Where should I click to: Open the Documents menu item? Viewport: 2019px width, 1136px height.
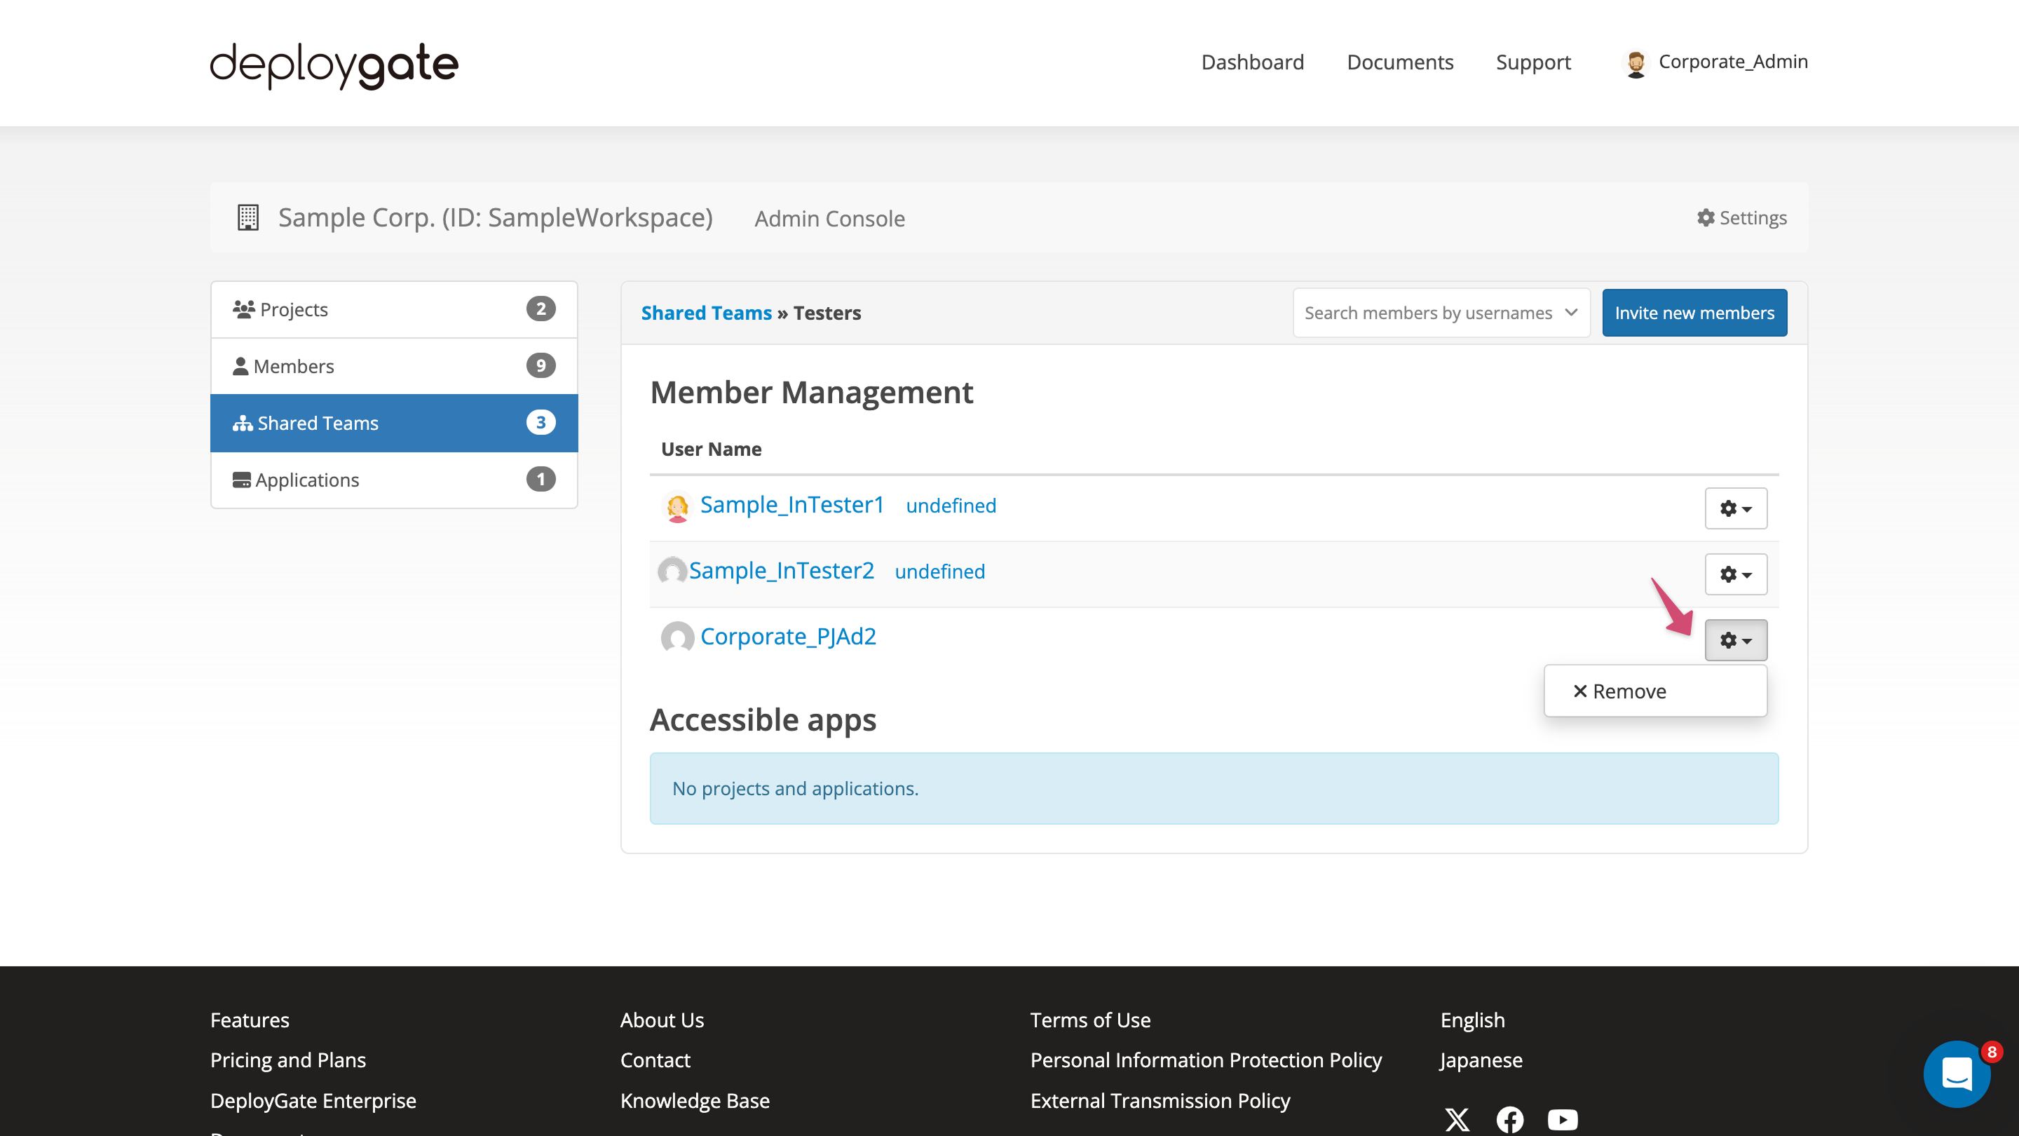click(1400, 62)
